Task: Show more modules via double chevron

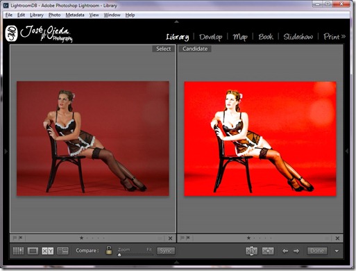Action: pyautogui.click(x=344, y=37)
